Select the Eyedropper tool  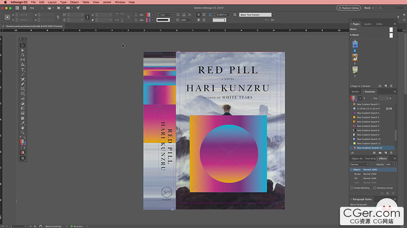23,123
